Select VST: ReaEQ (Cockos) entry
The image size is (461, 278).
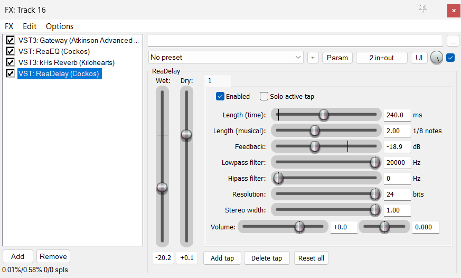[54, 51]
